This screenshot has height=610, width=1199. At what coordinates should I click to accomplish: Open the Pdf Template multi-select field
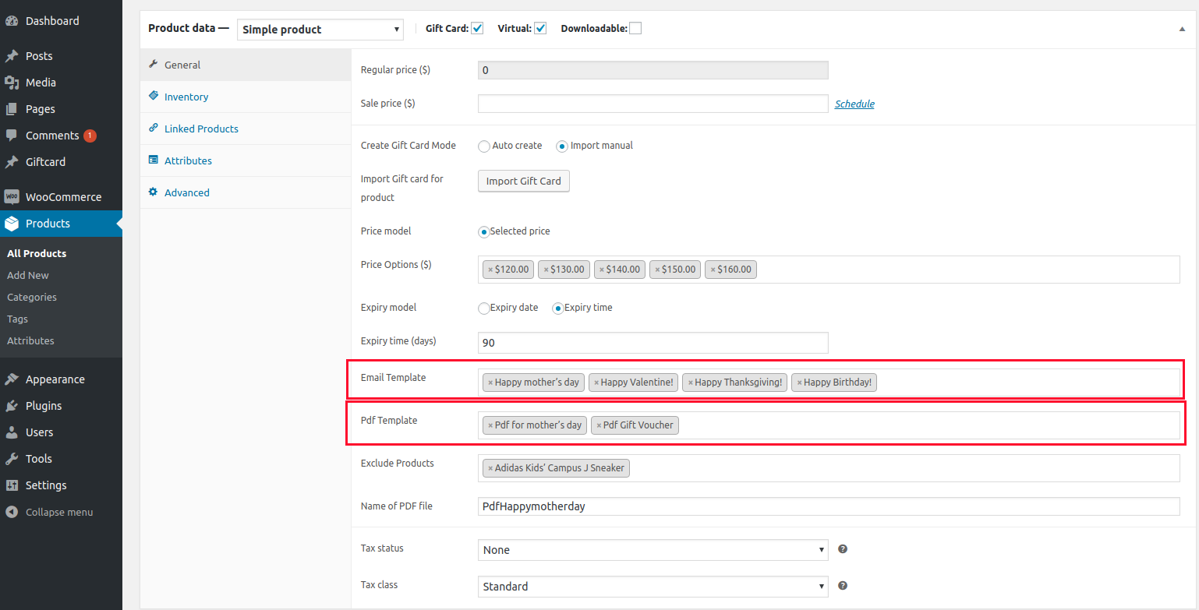pyautogui.click(x=829, y=425)
